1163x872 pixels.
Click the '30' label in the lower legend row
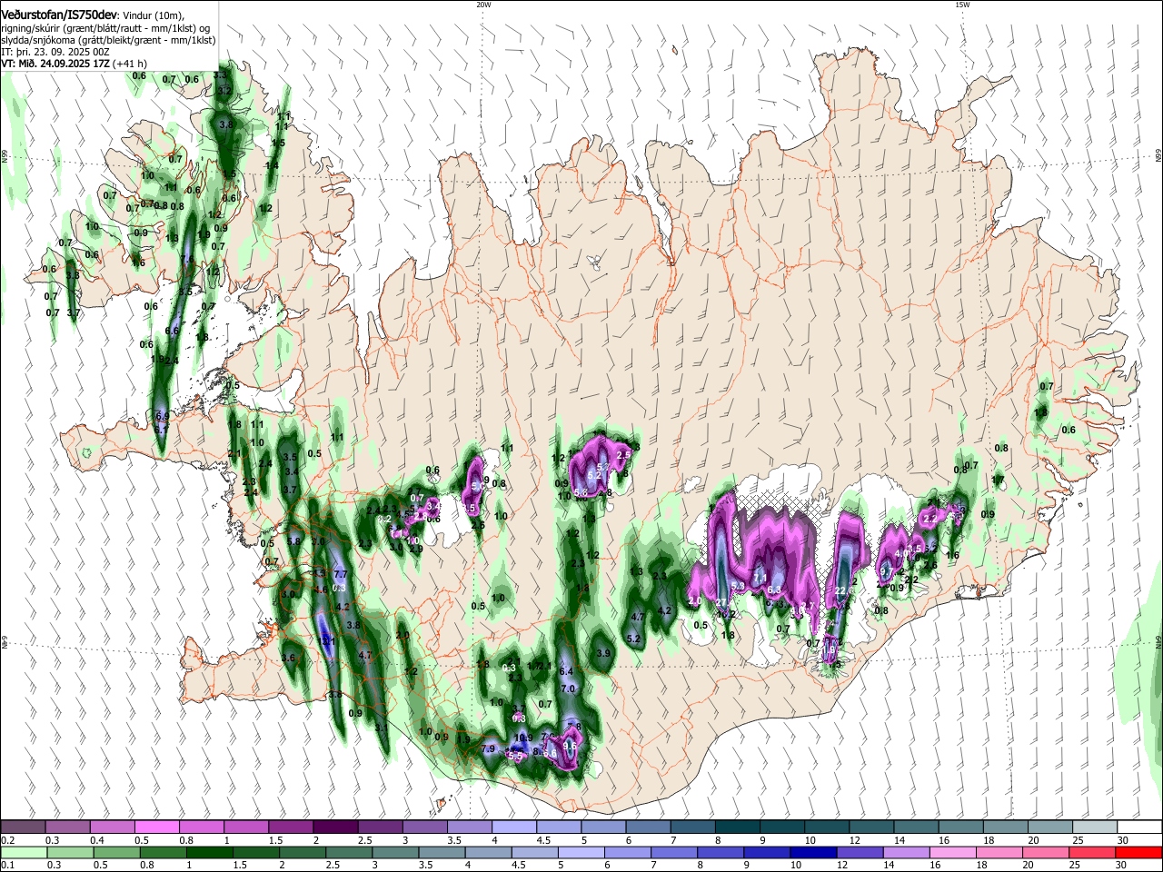[1121, 866]
